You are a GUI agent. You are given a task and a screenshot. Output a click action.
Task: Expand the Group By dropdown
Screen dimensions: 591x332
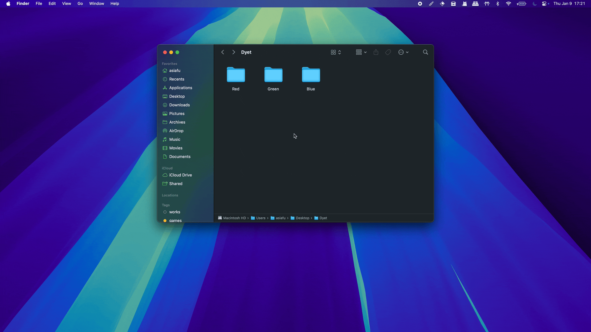pyautogui.click(x=361, y=52)
